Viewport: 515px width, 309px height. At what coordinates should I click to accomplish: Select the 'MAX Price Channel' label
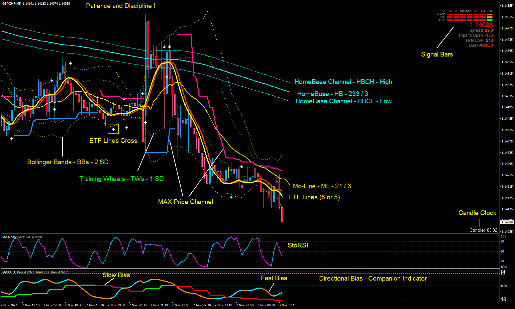tap(185, 202)
